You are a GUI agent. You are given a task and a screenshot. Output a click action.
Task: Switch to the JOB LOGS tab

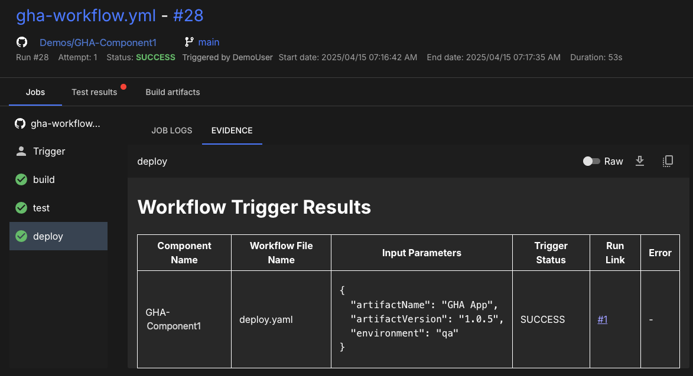172,130
